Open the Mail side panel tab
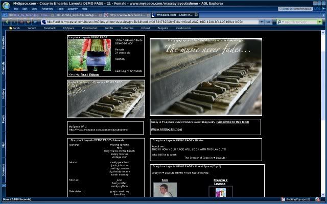 click(x=4, y=144)
